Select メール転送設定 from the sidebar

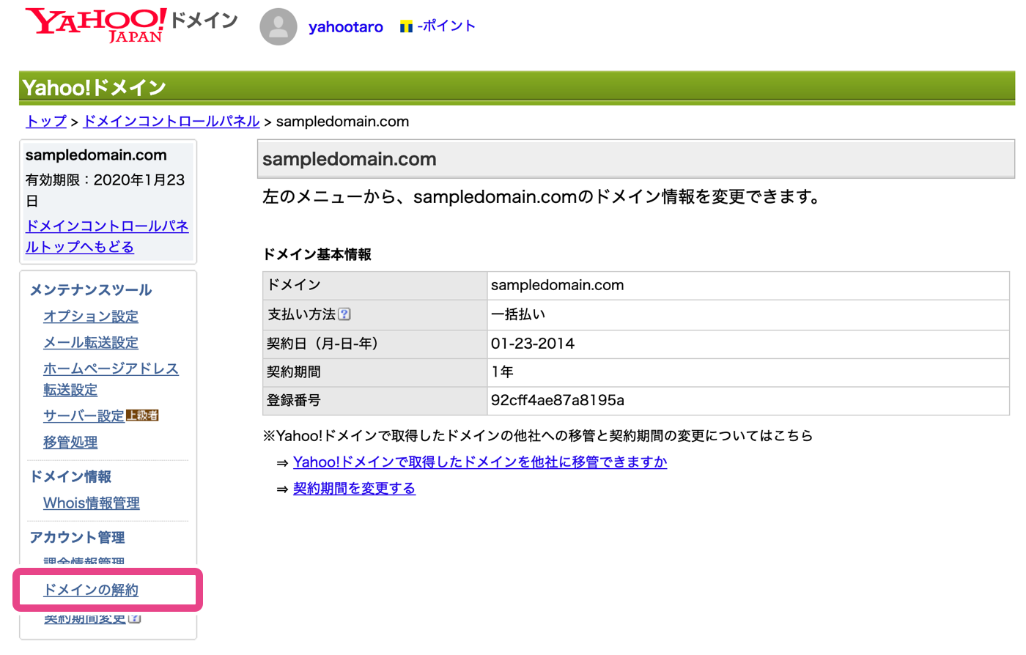coord(91,343)
